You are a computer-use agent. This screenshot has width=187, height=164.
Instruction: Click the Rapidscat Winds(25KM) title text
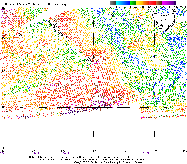tap(35, 4)
